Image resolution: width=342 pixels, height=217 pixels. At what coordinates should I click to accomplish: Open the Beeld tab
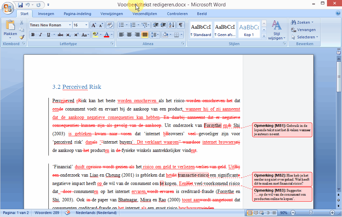202,14
